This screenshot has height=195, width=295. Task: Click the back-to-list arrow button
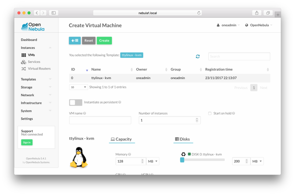74,41
